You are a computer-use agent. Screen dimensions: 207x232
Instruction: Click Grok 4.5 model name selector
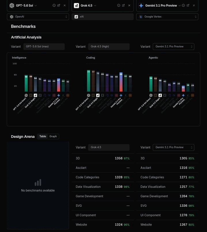(x=86, y=6)
